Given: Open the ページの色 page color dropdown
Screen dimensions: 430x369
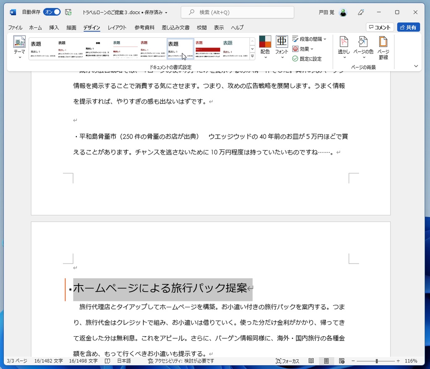Looking at the screenshot, I should 363,47.
